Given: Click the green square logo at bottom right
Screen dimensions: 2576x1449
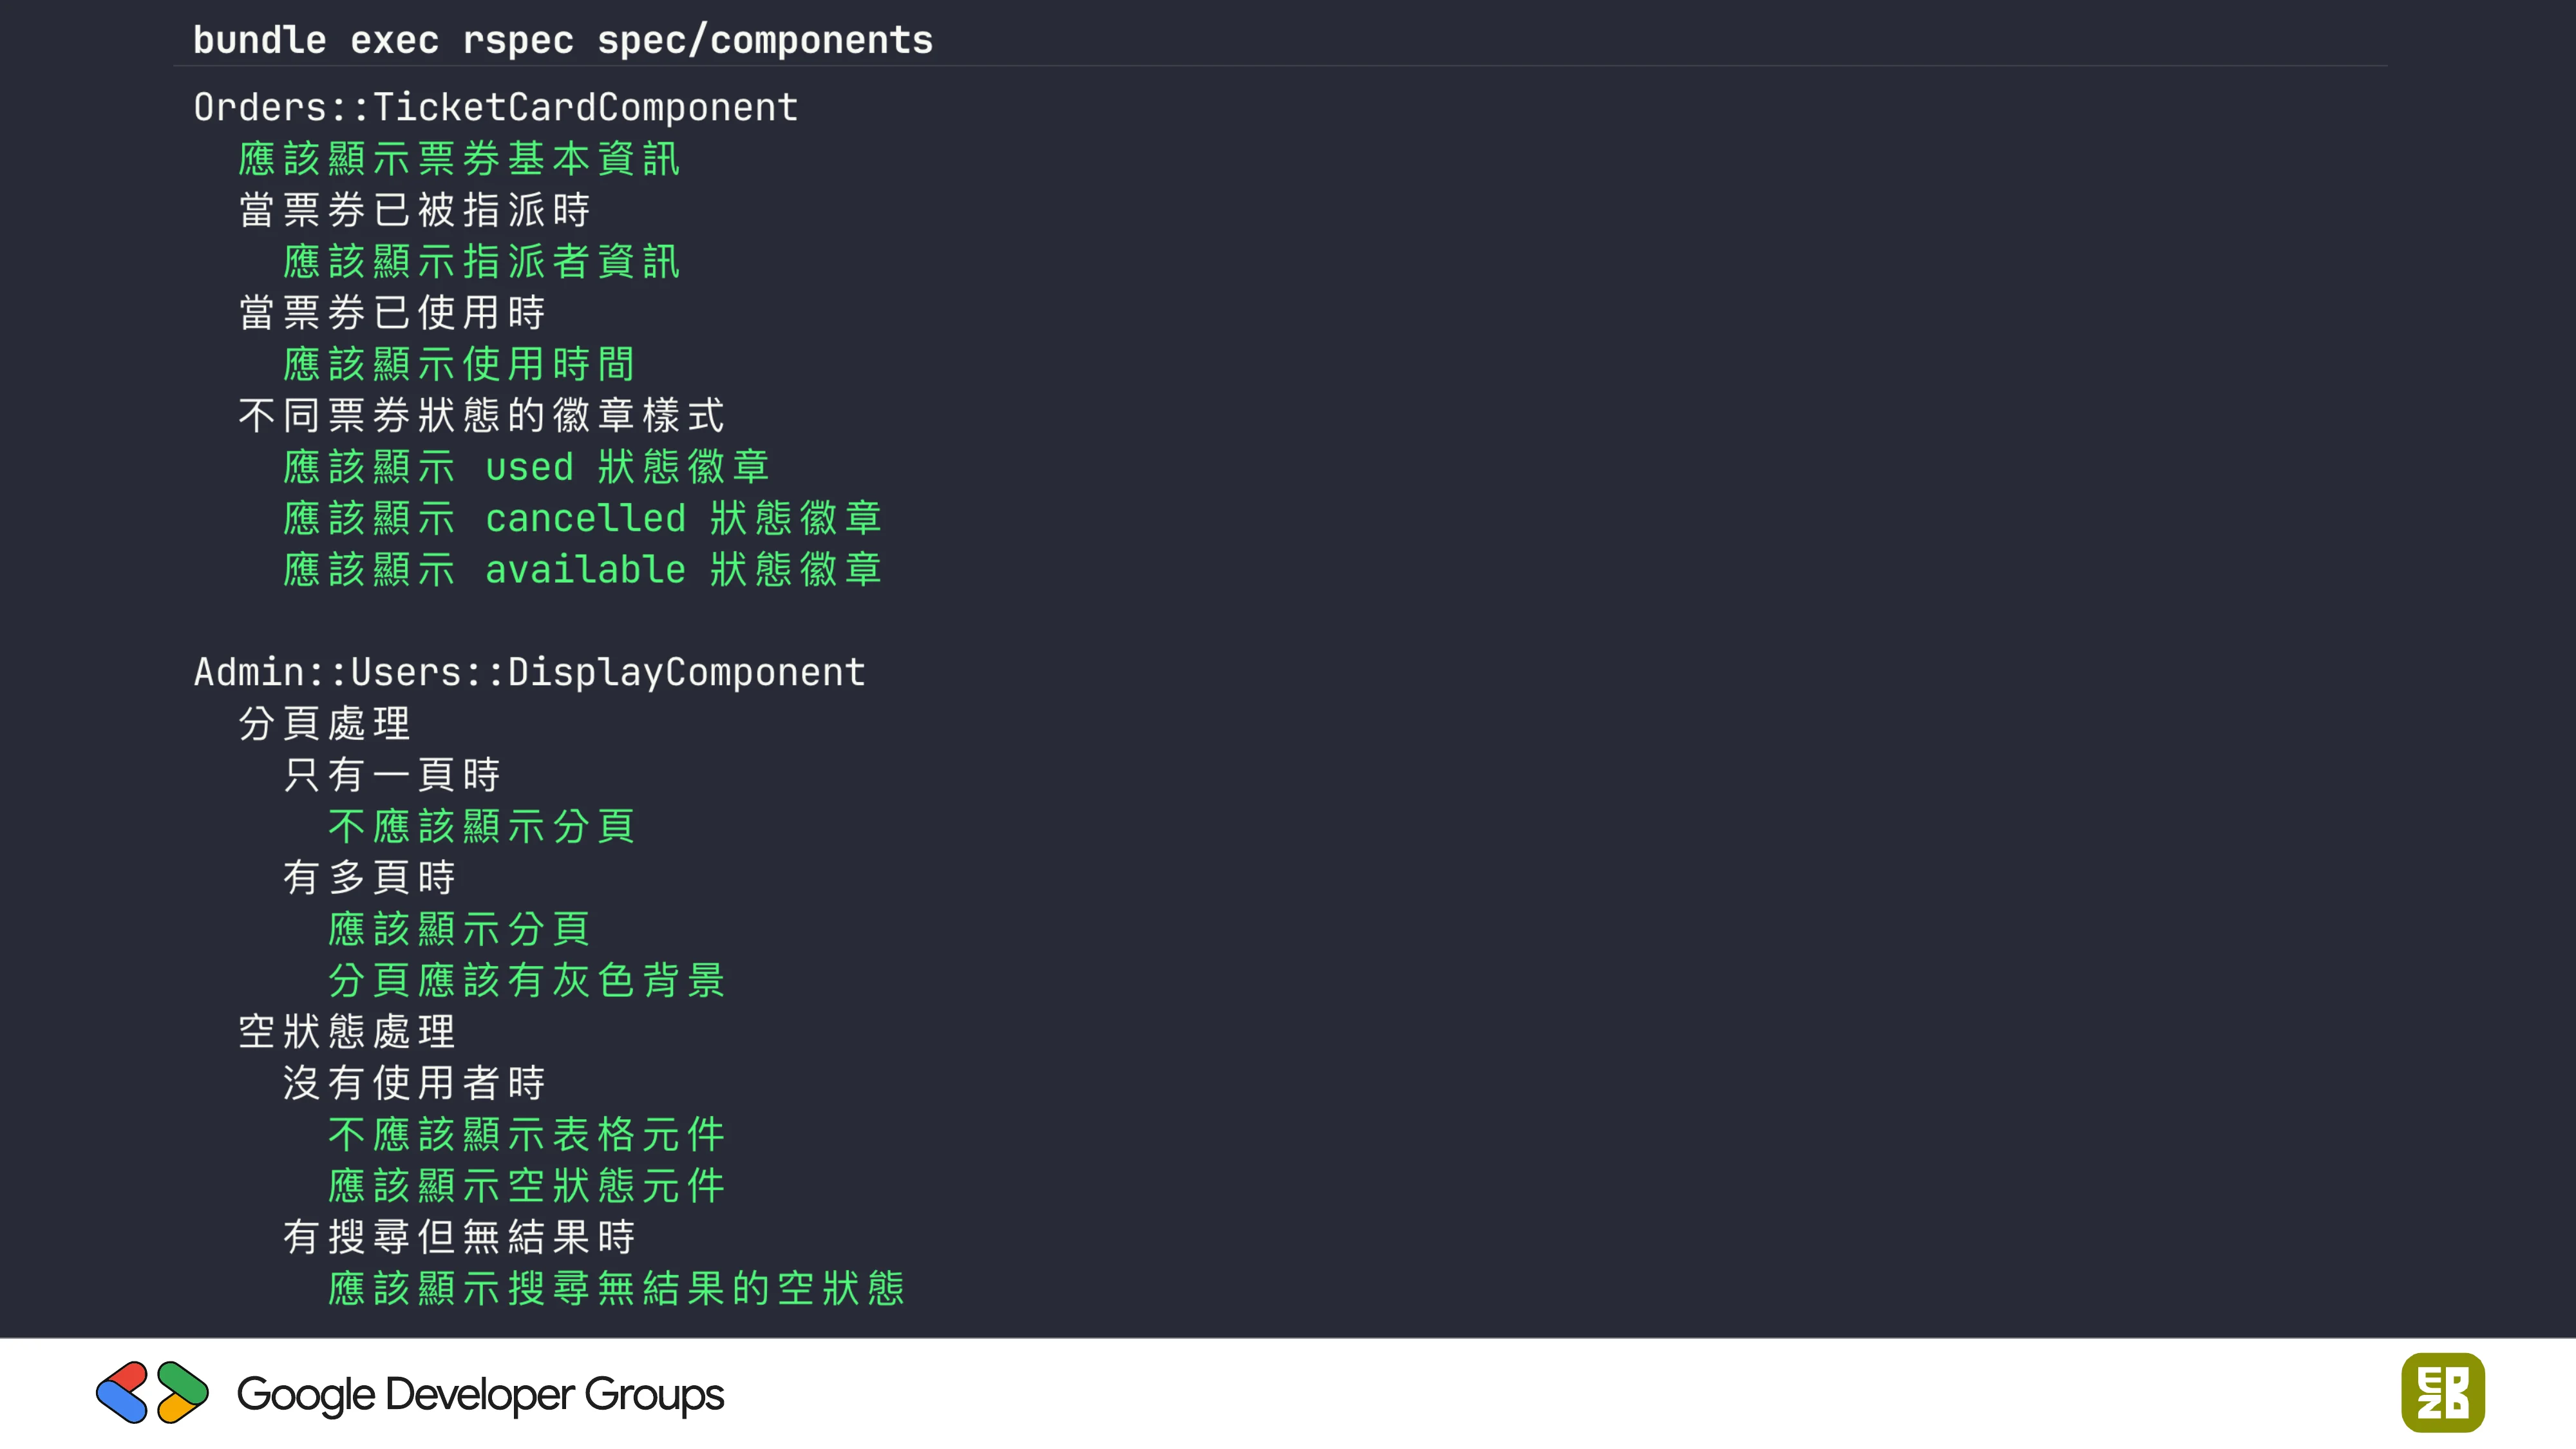Looking at the screenshot, I should tap(2442, 1392).
